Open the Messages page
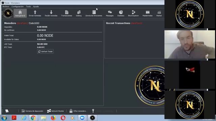Image resolution: width=216 pixels, height=121 pixels. pos(110,13)
